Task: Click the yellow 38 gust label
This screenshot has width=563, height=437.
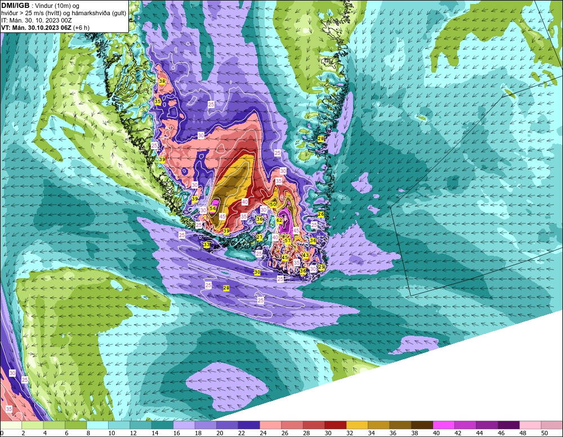Action: 162,81
